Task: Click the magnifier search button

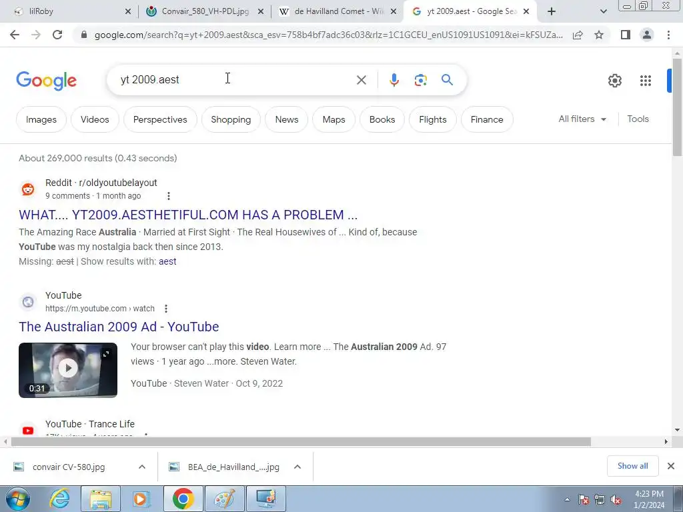Action: click(447, 80)
